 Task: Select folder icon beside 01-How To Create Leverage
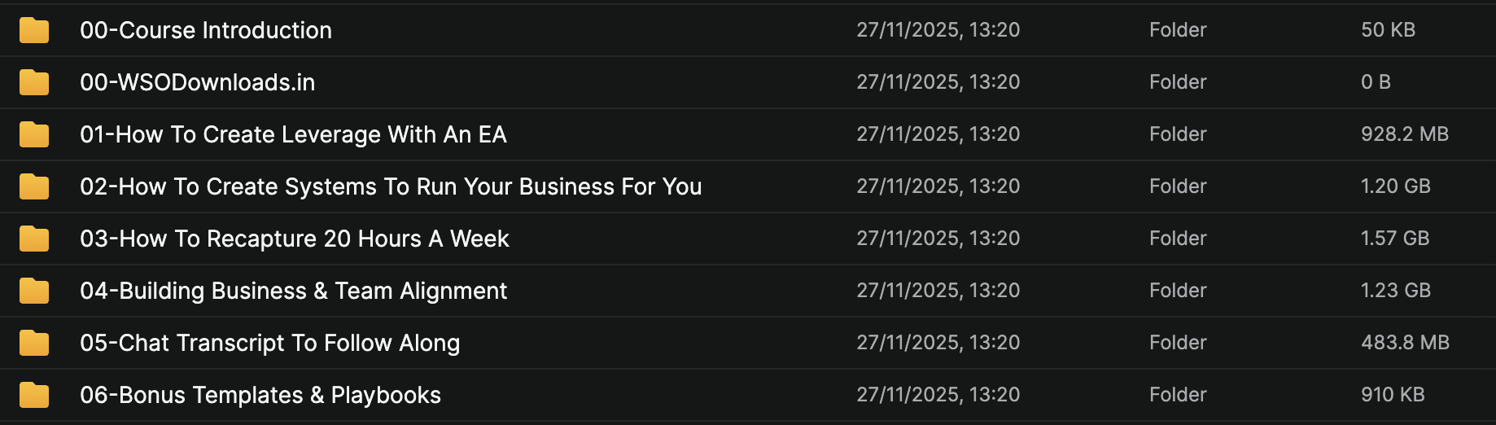[x=34, y=134]
